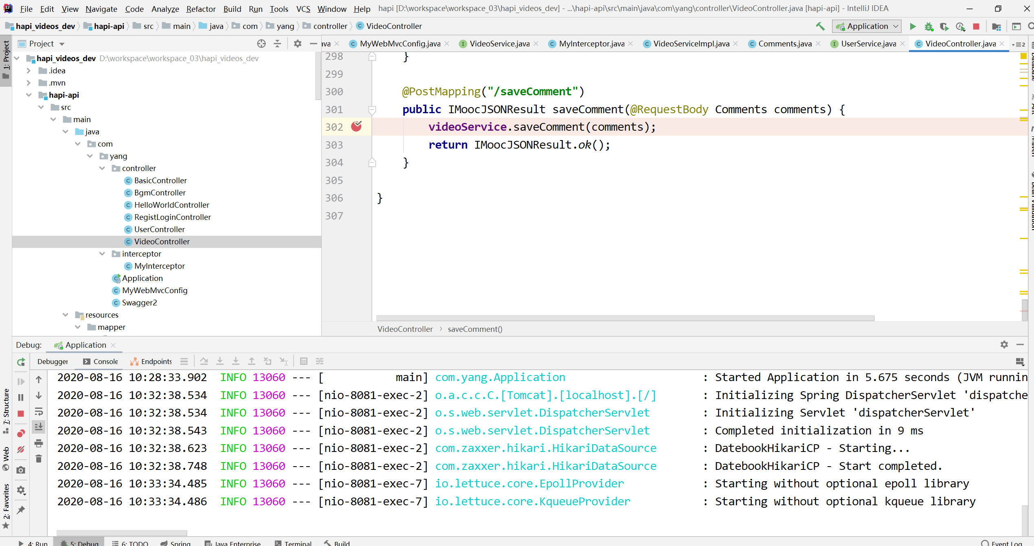Click Locate target icon in Project panel
The height and width of the screenshot is (546, 1034).
click(x=261, y=44)
